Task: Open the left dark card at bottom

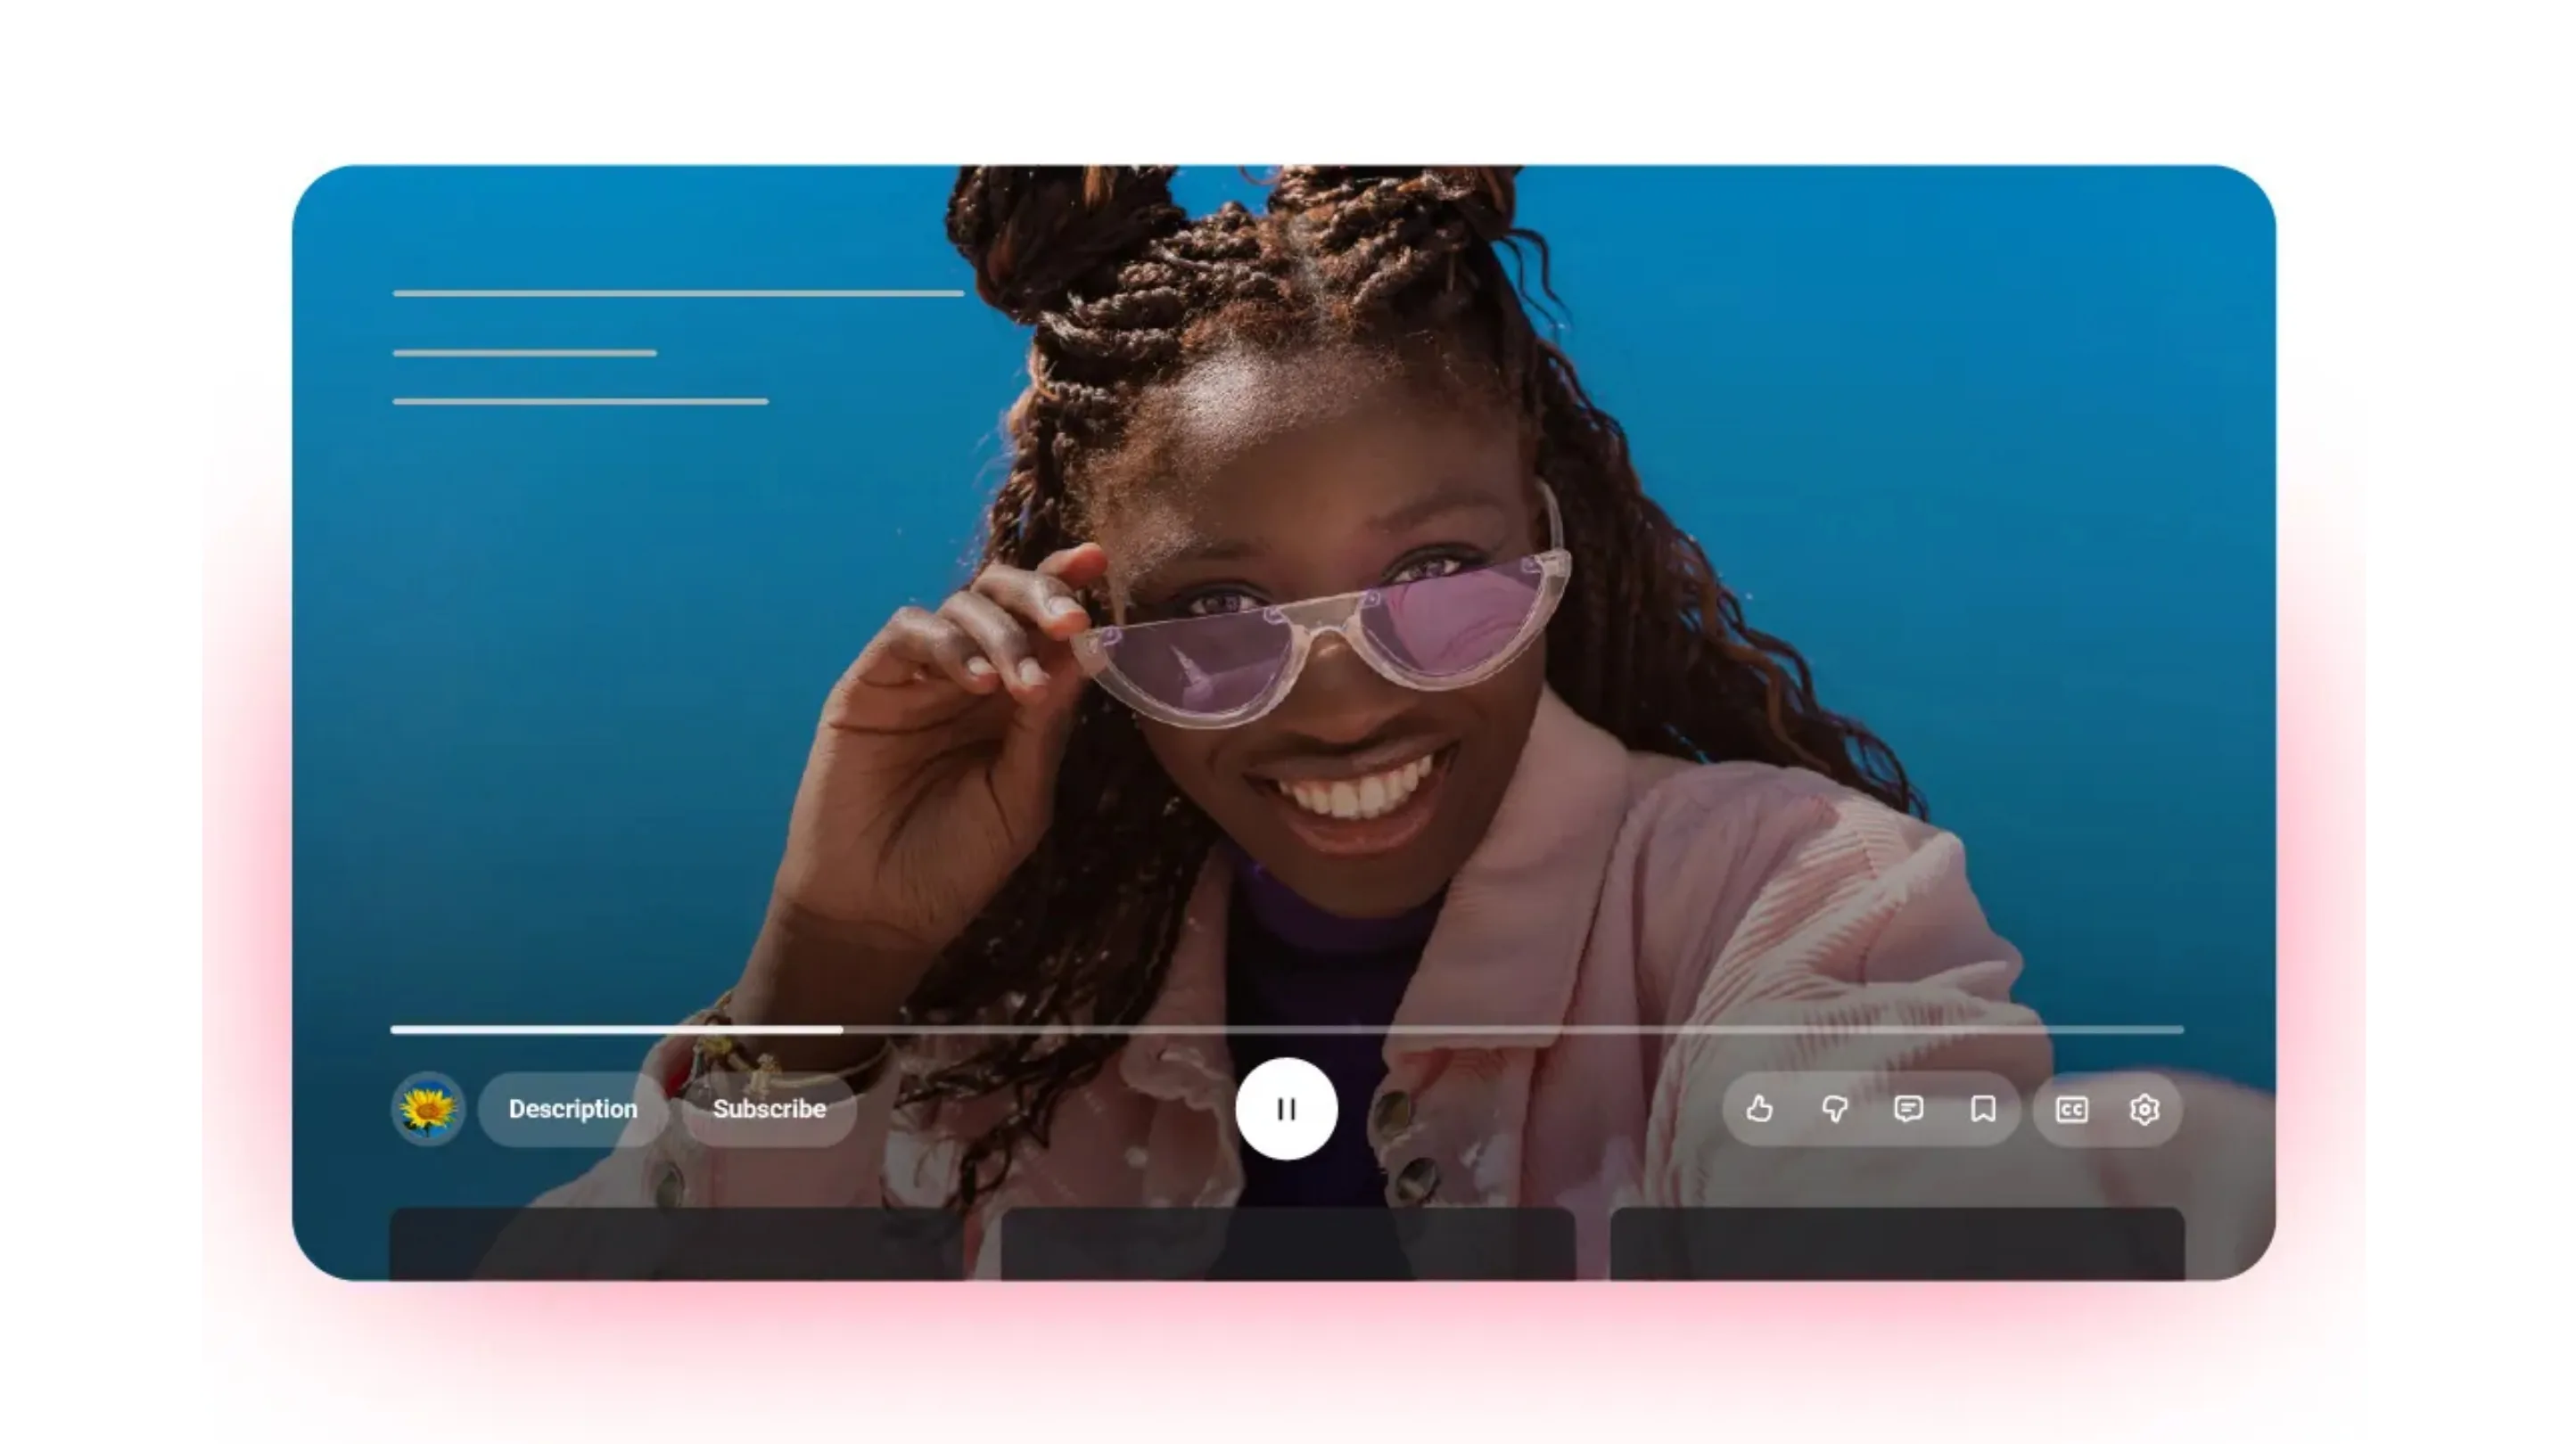Action: pos(676,1243)
